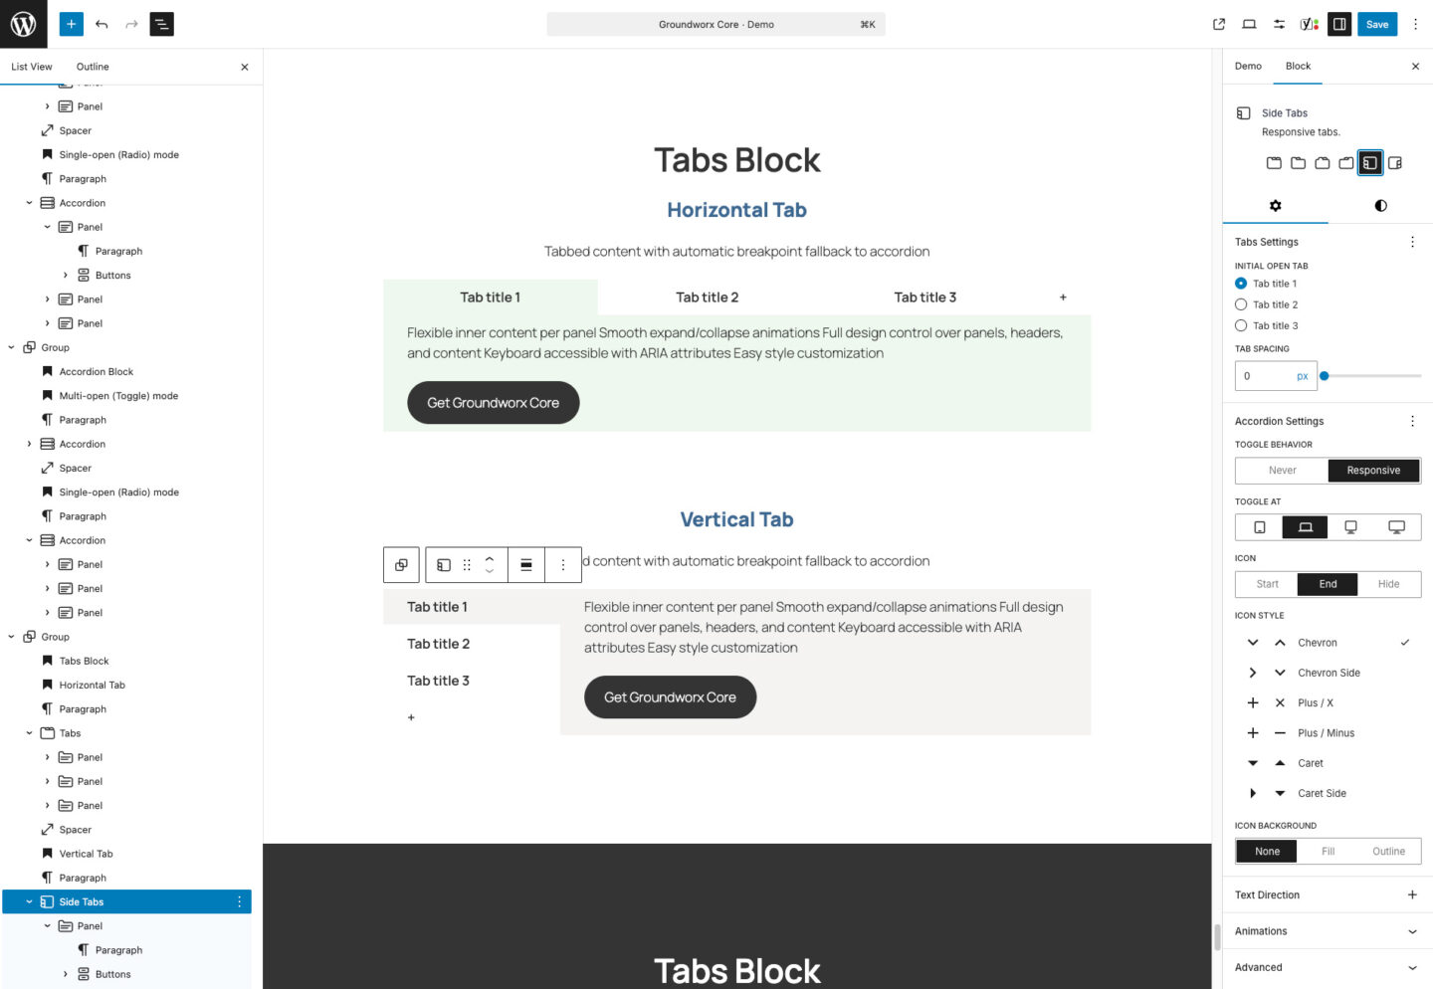Click the Tab Spacing slider handle
This screenshot has width=1433, height=989.
point(1325,376)
